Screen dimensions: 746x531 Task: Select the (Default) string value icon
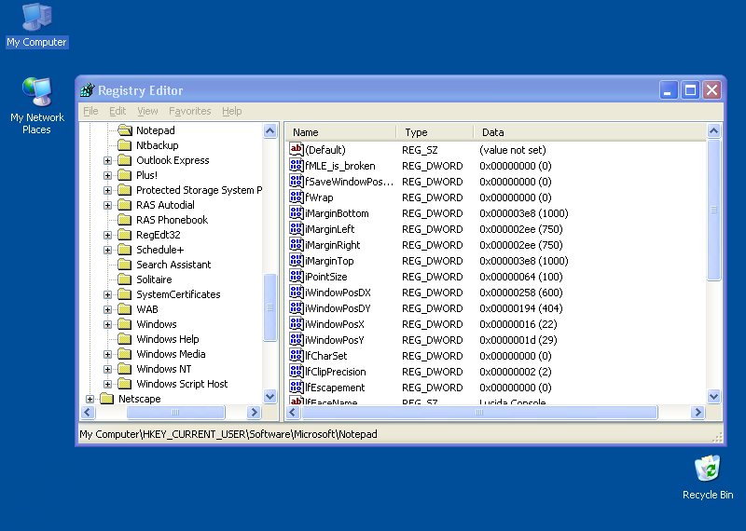pyautogui.click(x=296, y=149)
